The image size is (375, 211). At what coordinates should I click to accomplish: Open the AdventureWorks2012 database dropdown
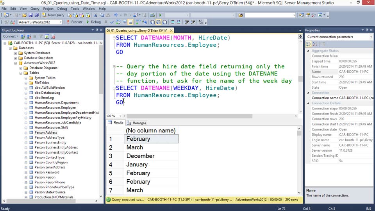(x=61, y=22)
